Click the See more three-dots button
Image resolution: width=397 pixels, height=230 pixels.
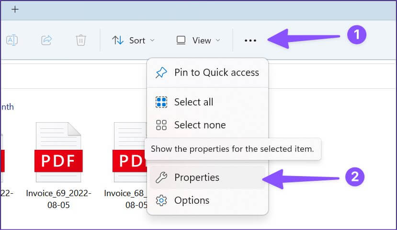click(250, 41)
